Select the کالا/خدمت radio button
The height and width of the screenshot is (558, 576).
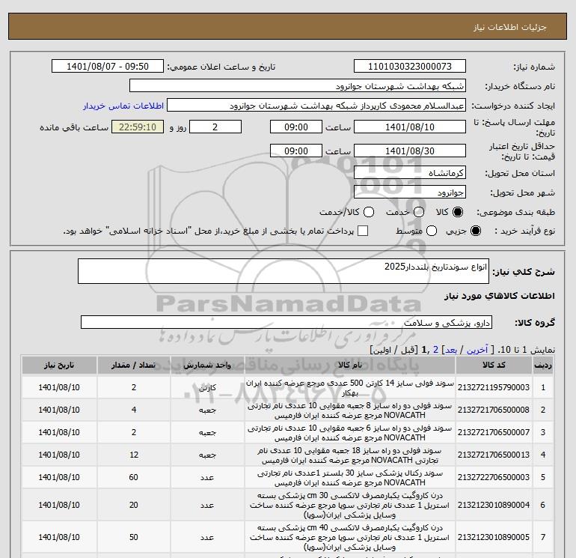tap(369, 212)
